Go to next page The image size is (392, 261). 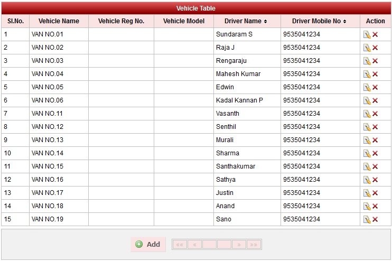tap(239, 245)
